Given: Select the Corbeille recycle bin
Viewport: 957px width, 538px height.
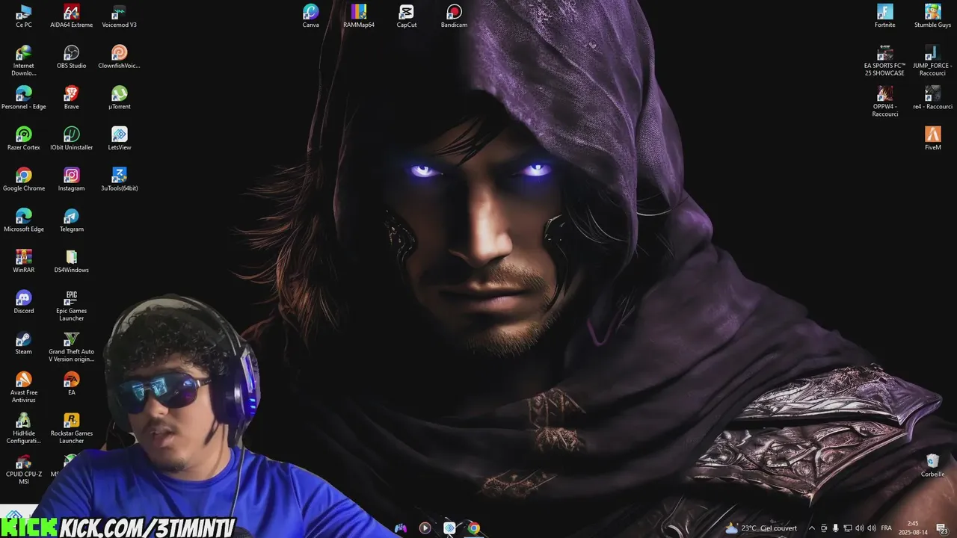Looking at the screenshot, I should pos(933,466).
